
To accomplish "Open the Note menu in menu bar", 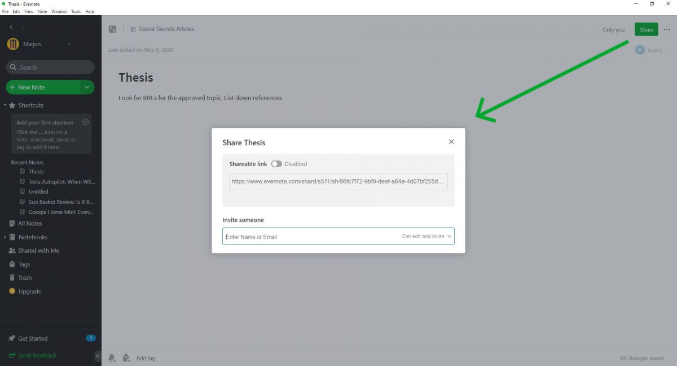I will click(42, 11).
